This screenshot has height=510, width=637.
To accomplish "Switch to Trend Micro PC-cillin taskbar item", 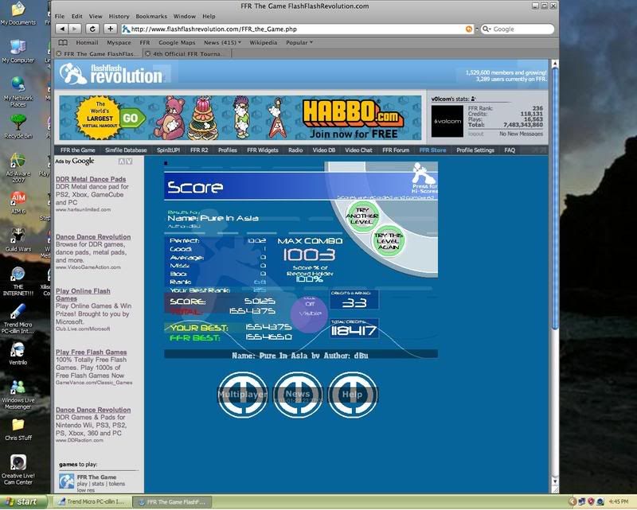I will (91, 502).
